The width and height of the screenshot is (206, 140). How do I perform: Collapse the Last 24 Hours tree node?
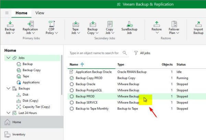[8, 113]
